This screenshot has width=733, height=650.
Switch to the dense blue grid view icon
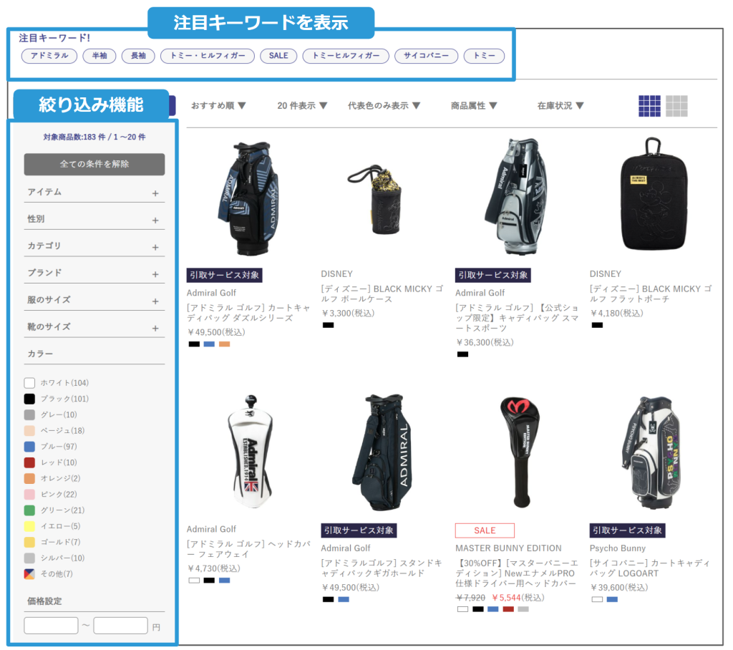point(649,106)
